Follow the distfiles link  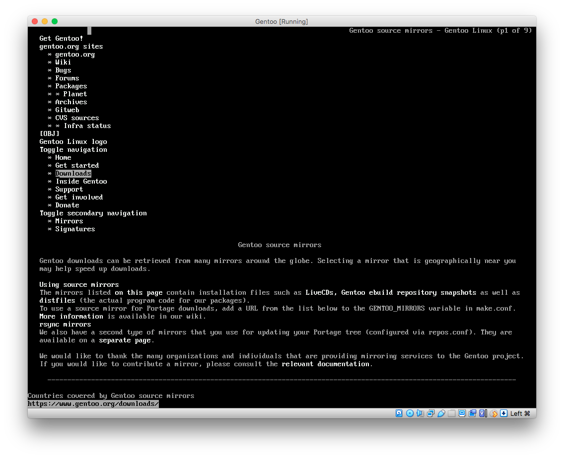pyautogui.click(x=57, y=300)
